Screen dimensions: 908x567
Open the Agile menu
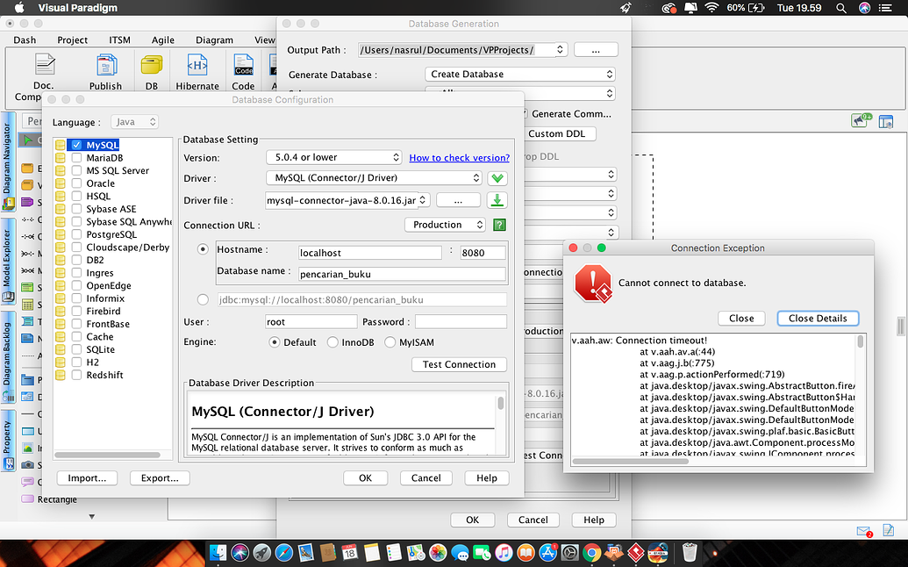(x=162, y=40)
